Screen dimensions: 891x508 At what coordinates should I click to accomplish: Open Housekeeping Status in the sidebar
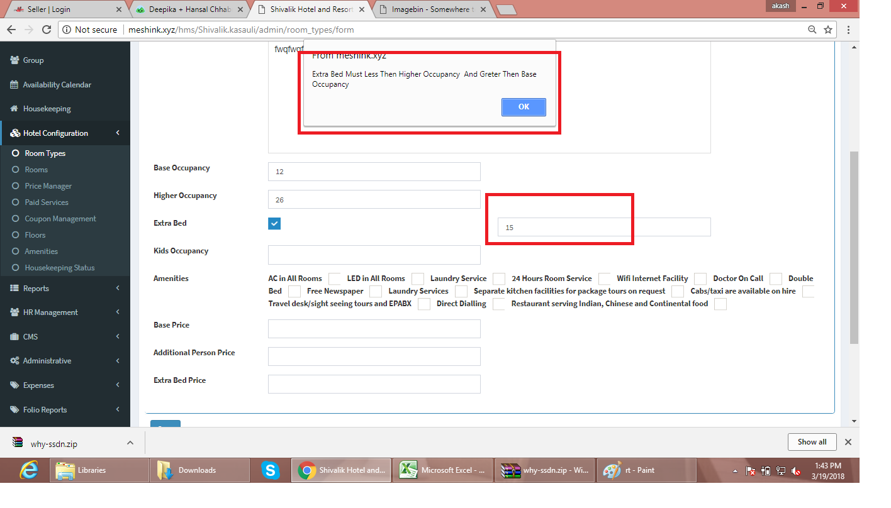pyautogui.click(x=59, y=268)
